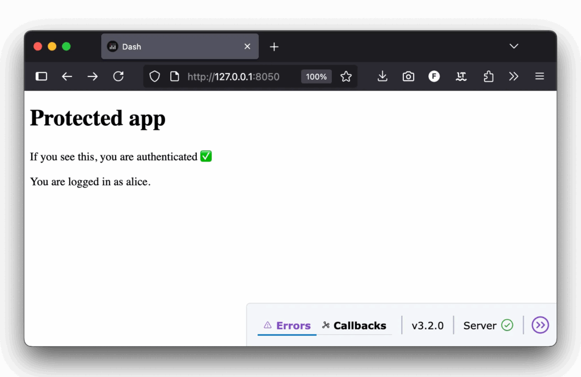Minimize the window with yellow button
The image size is (581, 377).
coord(52,46)
